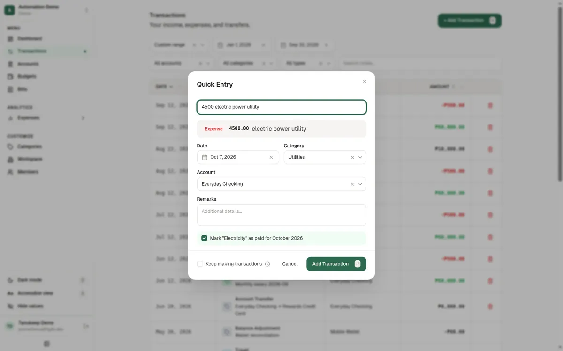Open the Dashboard icon in sidebar

10,38
